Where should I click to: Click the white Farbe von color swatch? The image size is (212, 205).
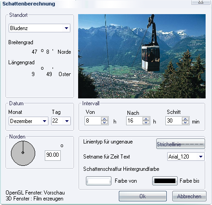tap(99, 181)
